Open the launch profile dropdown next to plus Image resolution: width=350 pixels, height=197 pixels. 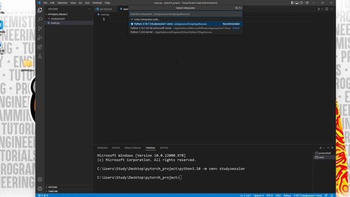click(x=324, y=148)
